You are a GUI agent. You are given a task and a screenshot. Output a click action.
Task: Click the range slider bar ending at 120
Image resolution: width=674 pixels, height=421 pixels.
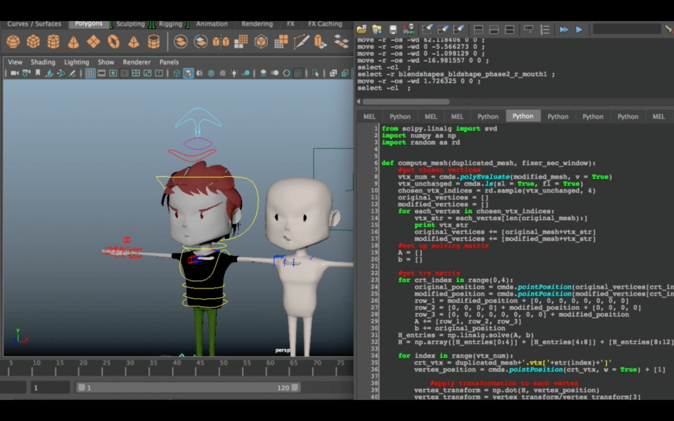point(188,388)
